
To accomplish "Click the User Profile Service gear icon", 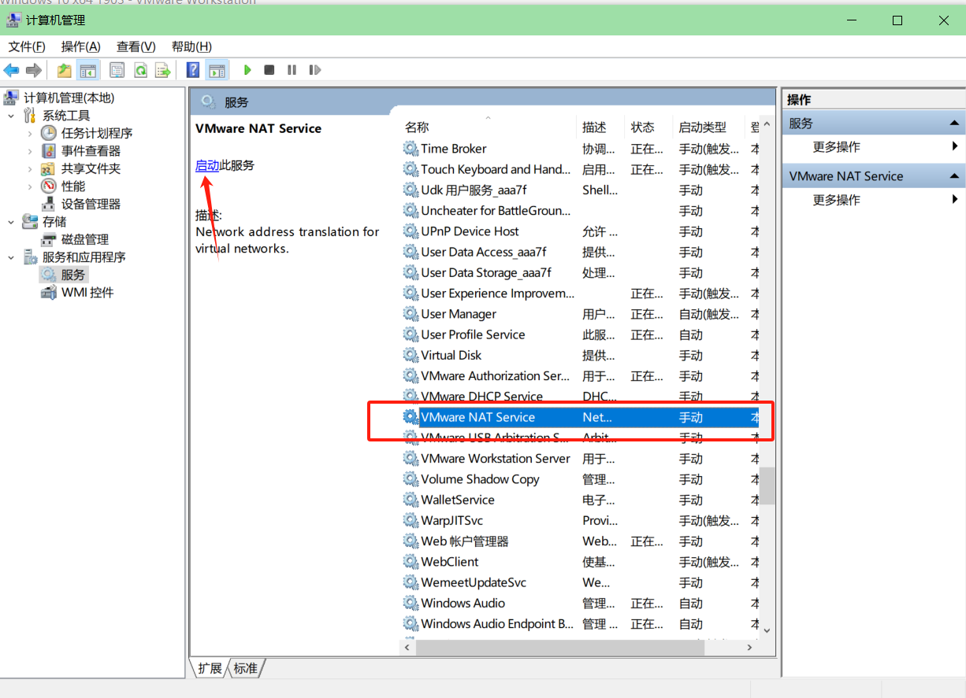I will tap(411, 334).
